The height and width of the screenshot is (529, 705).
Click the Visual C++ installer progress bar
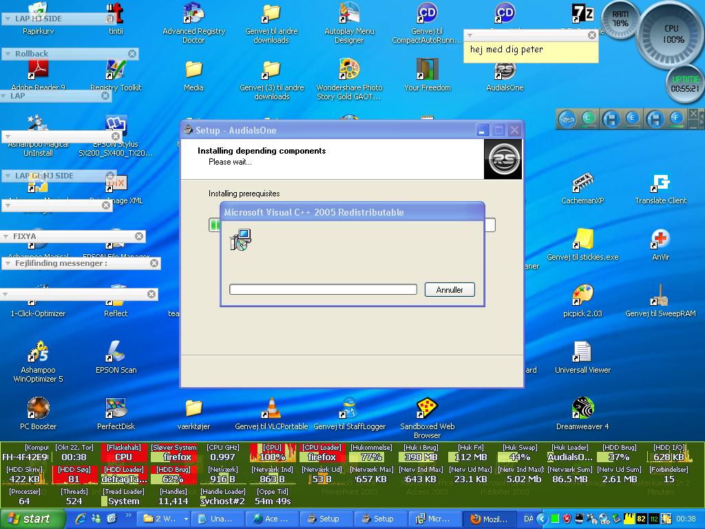(x=323, y=290)
